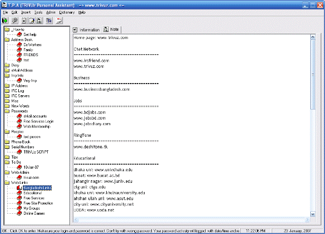Screen dimensions: 325x234
Task: Select the My Groups entry
Action: [31, 208]
